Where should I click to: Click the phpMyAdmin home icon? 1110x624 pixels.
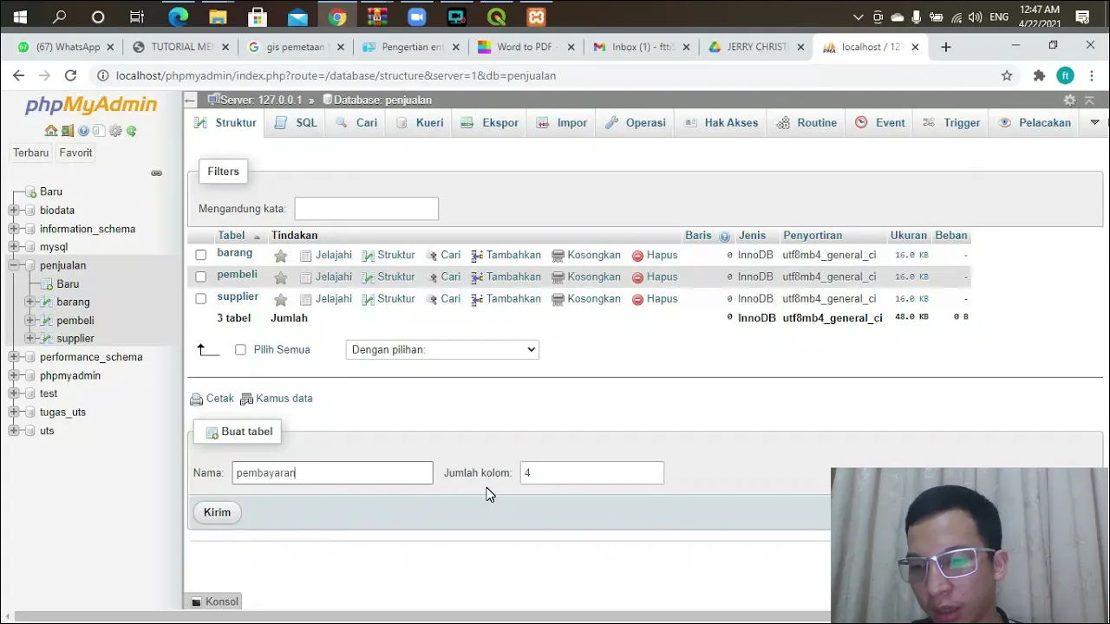click(x=51, y=131)
